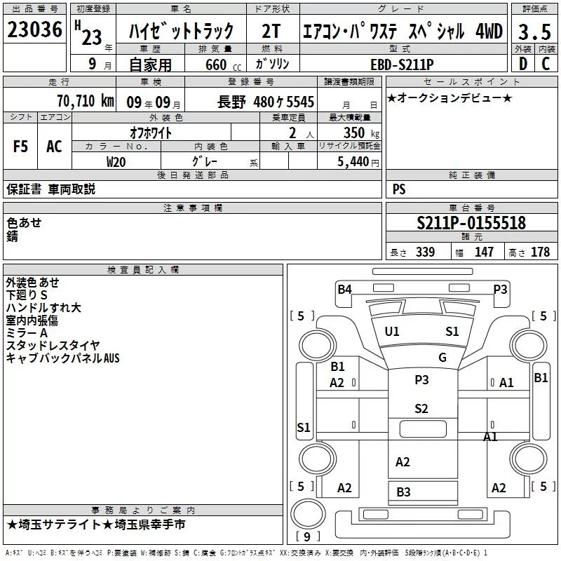
Task: Click the B3 mark on the rear gate
Action: point(403,492)
